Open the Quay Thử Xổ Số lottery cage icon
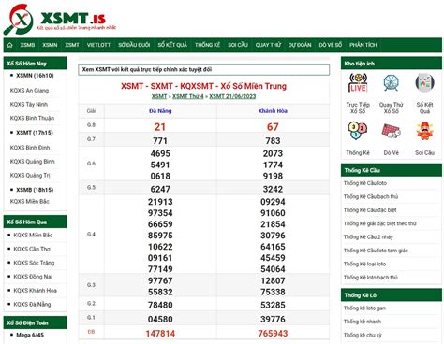444x344 pixels. point(391,83)
